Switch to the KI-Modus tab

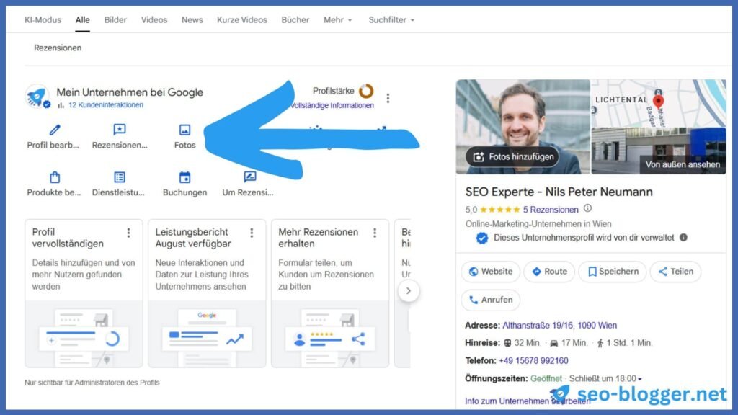click(43, 19)
